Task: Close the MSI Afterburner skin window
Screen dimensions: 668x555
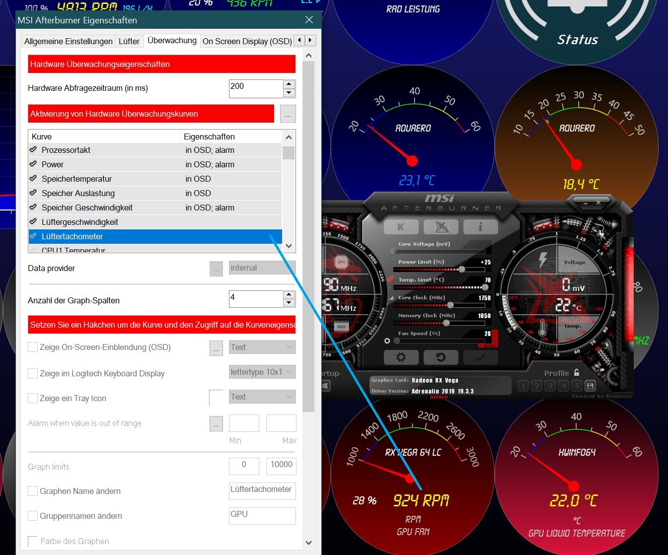Action: 598,203
